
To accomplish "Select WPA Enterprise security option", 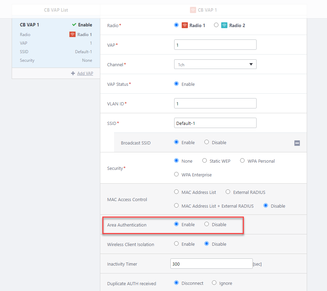I will [177, 174].
